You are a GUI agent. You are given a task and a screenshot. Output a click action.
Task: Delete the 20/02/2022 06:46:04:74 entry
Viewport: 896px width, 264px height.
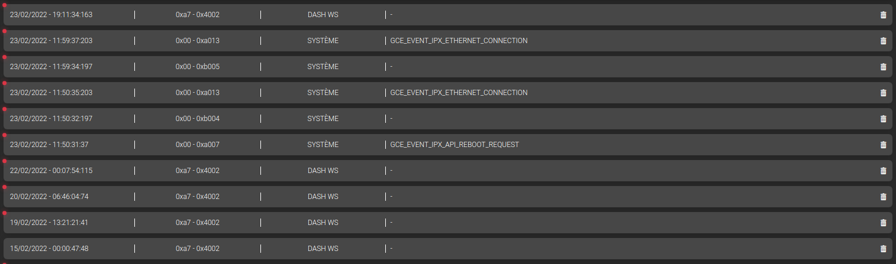click(x=883, y=197)
